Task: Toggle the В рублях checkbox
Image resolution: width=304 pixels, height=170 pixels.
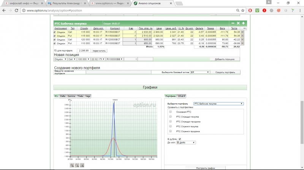Action: [x=180, y=139]
